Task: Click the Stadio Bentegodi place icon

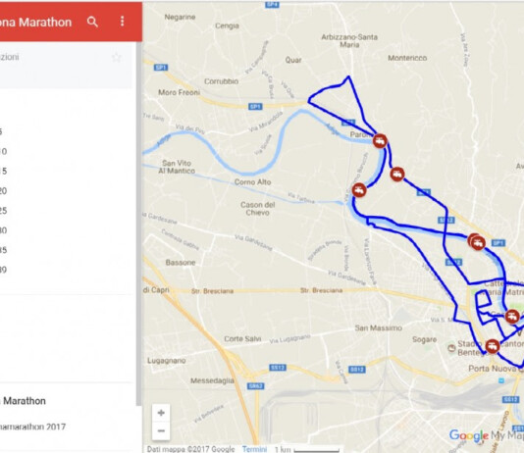Action: point(451,348)
